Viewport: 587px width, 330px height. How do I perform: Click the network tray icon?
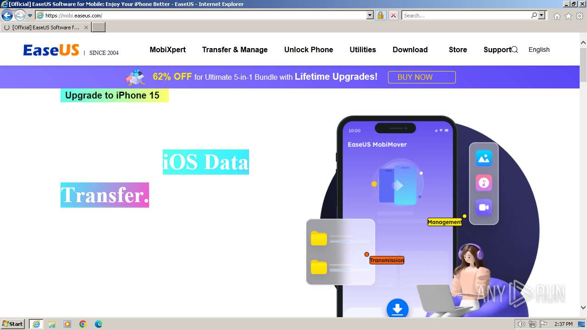532,324
